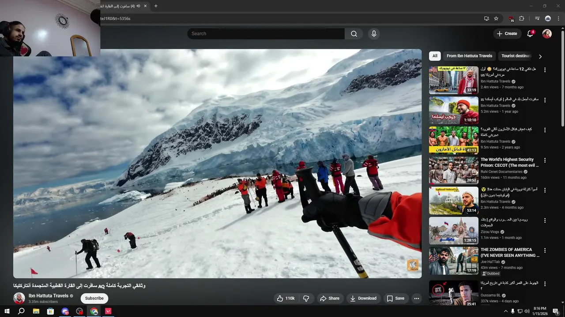
Task: Open options for Iceland video 1:10:10
Action: pyautogui.click(x=545, y=100)
